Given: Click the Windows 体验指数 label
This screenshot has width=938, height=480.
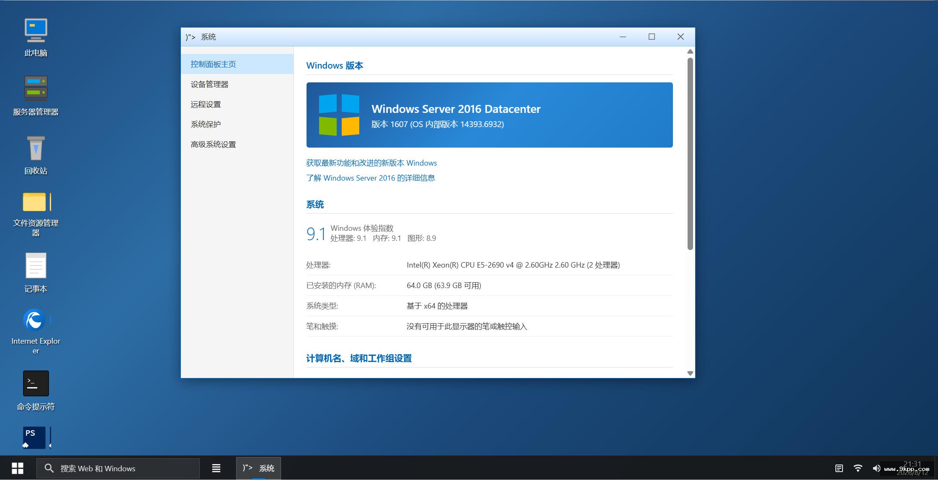Looking at the screenshot, I should point(362,228).
